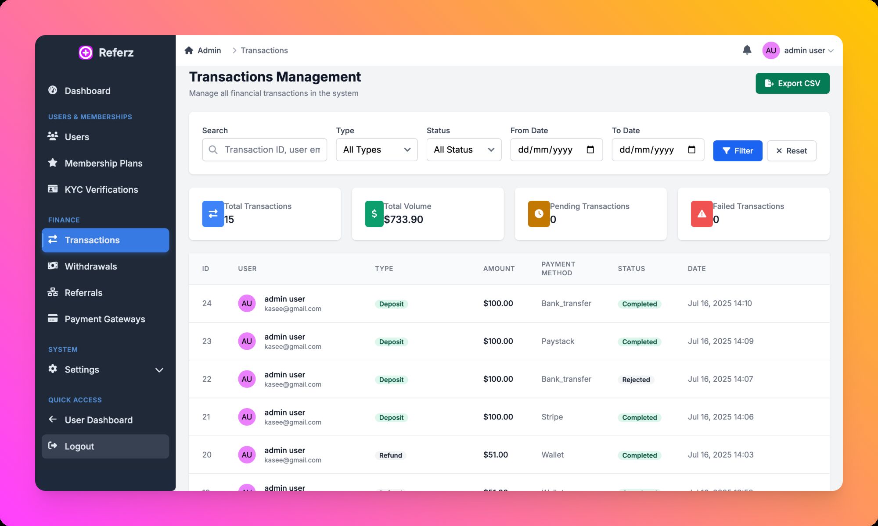Click the Pending Transactions clock icon
The height and width of the screenshot is (526, 878).
(x=539, y=213)
